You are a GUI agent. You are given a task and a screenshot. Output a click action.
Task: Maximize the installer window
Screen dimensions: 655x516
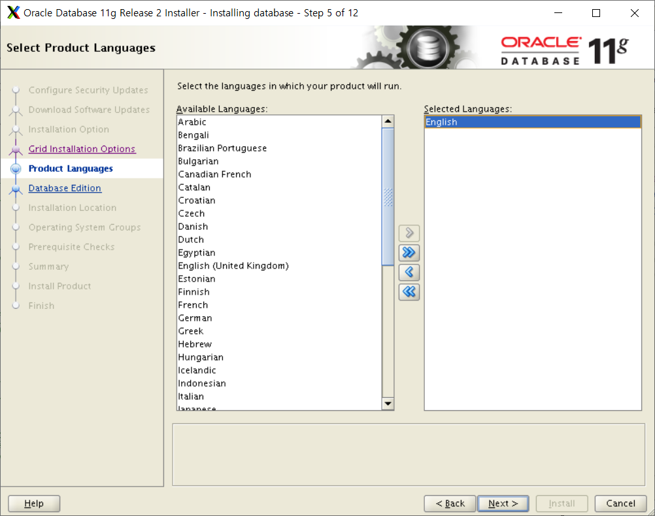click(596, 13)
